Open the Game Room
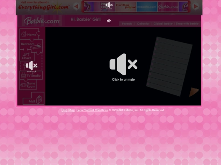Image resolution: width=221 pixels, height=165 pixels. coord(28,85)
